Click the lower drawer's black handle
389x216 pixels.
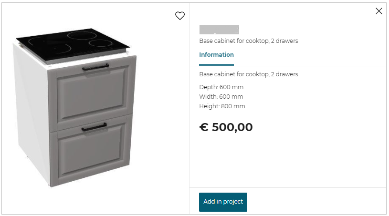pos(94,127)
